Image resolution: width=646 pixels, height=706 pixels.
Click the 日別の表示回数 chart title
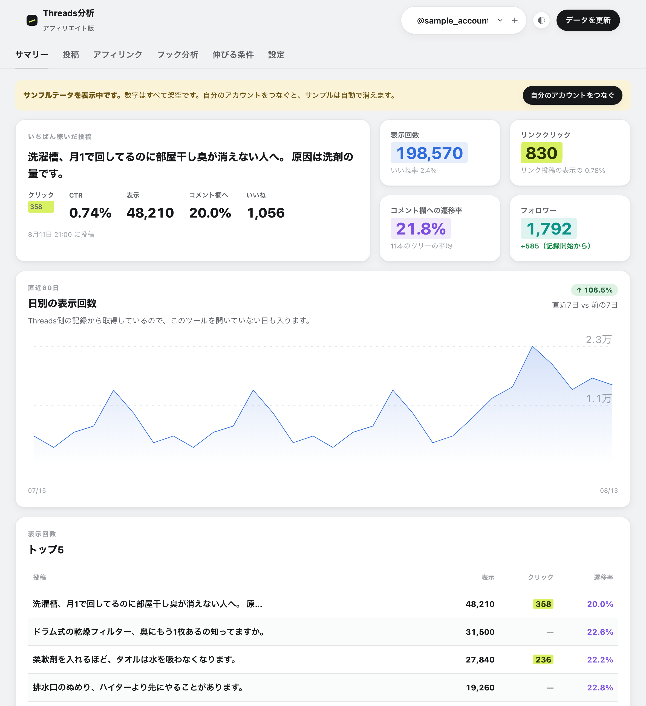[62, 303]
